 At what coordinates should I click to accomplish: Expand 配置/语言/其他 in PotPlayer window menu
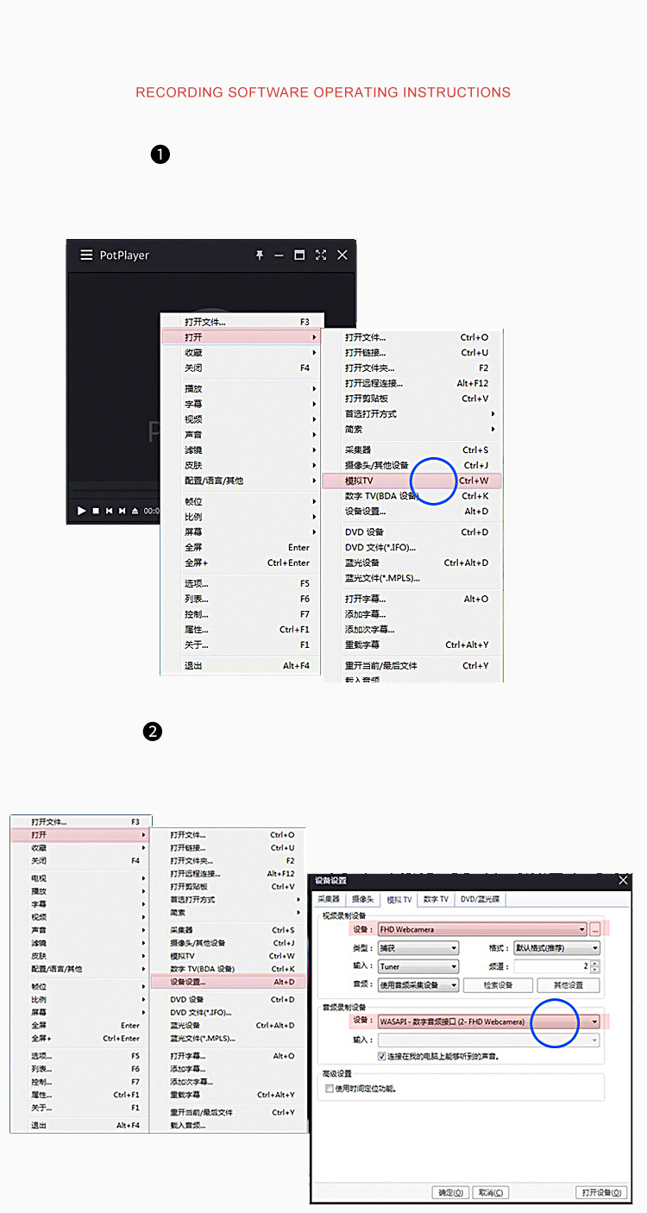[x=241, y=481]
